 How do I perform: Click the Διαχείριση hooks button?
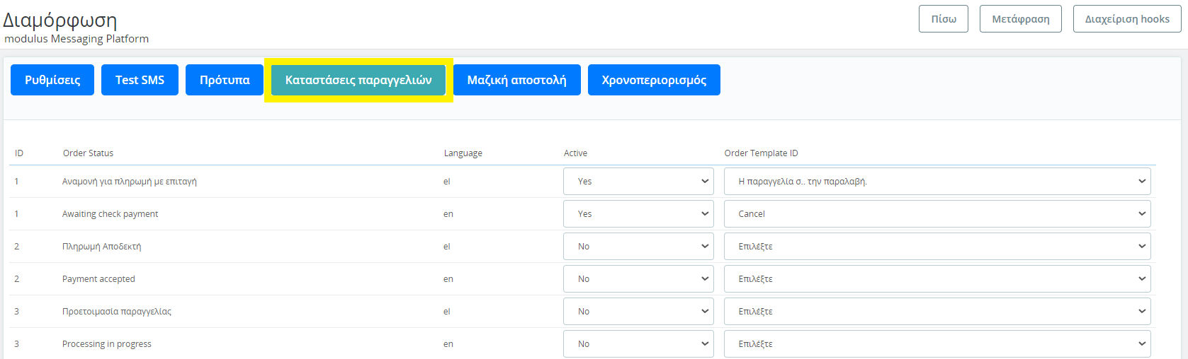pyautogui.click(x=1126, y=19)
